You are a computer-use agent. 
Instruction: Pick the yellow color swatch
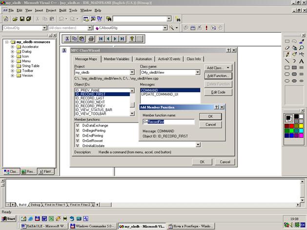(x=301, y=126)
